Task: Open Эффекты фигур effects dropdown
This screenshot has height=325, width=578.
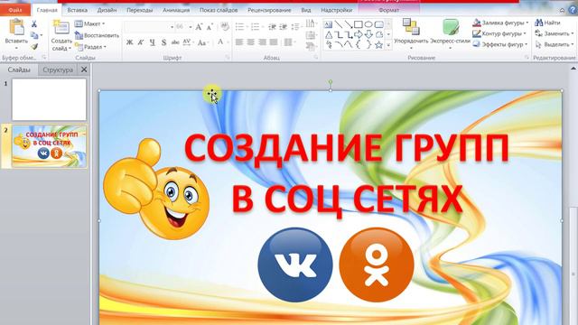Action: tap(500, 44)
